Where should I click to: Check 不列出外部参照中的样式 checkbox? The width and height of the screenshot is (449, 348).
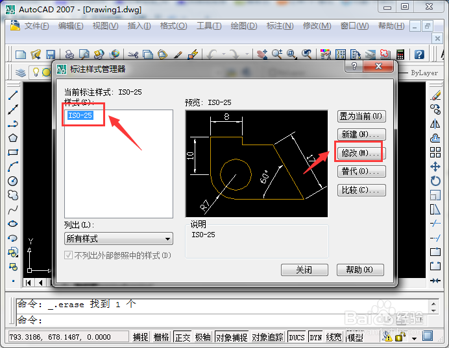click(68, 255)
